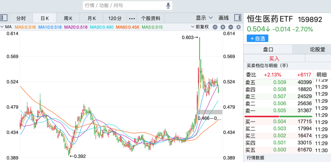The height and width of the screenshot is (162, 331).
Task: Open the 个股资料 tab
Action: [151, 18]
